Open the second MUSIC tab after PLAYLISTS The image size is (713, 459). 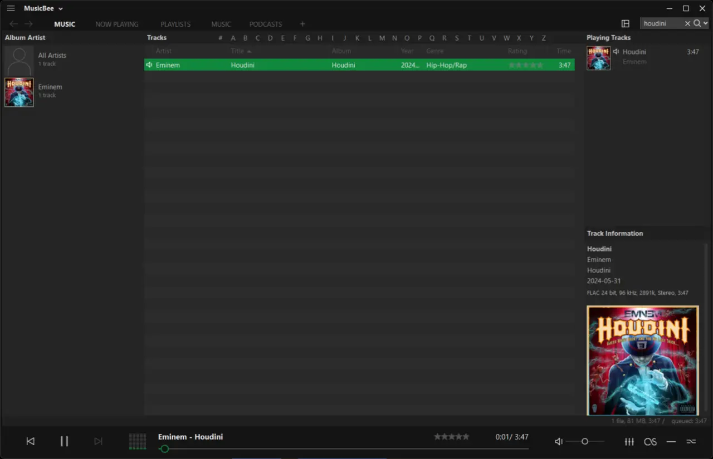tap(221, 24)
